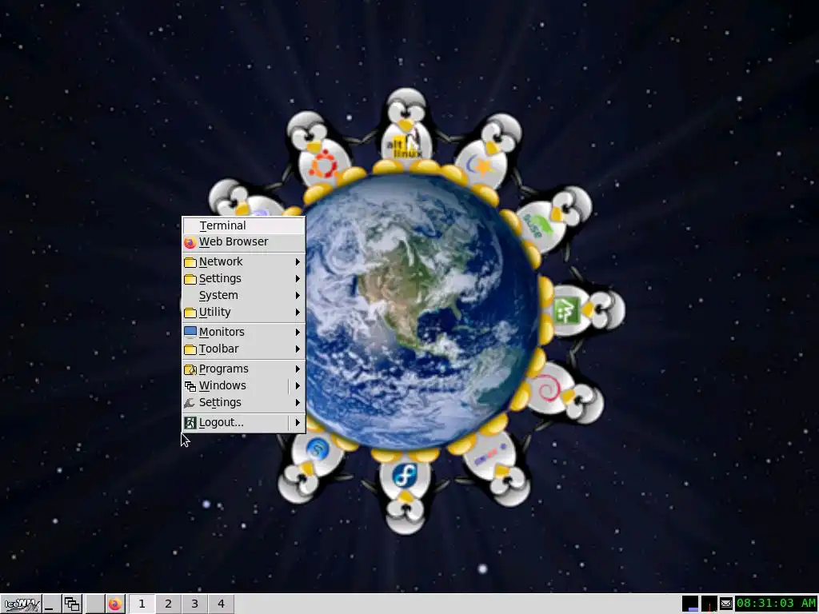Click the blank taskbar button beside Firefox
This screenshot has height=614, width=819.
(94, 604)
